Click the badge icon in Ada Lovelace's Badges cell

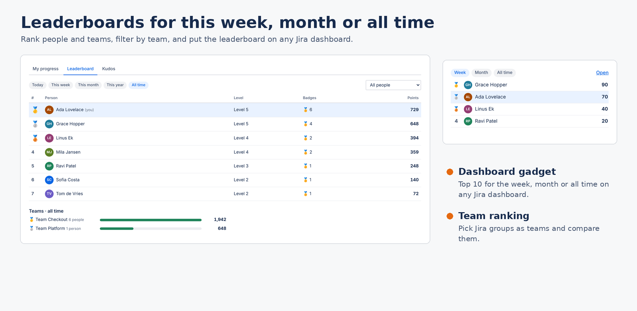305,110
